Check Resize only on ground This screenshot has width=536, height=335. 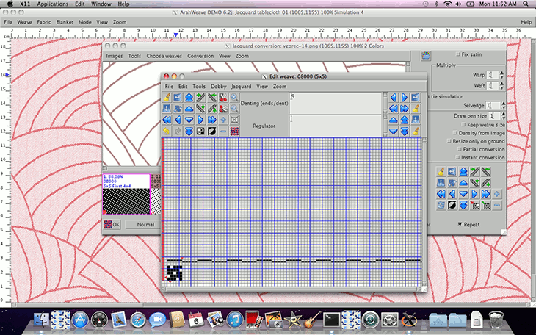click(449, 141)
